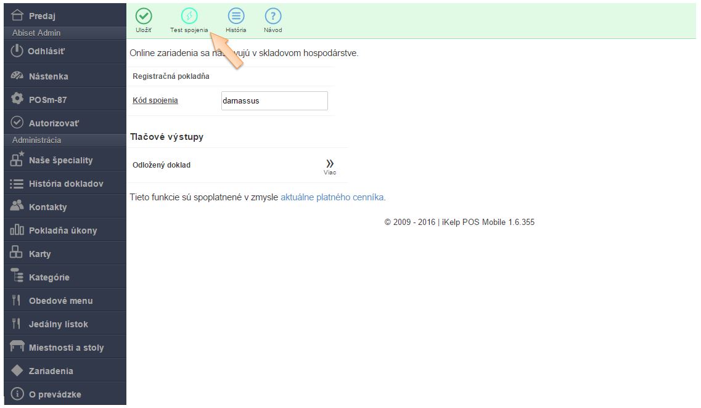Go to Predaj in the sidebar
Screen dimensions: 701x408
coord(42,16)
